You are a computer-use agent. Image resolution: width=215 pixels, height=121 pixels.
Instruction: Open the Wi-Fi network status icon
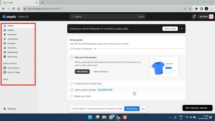click(187, 117)
